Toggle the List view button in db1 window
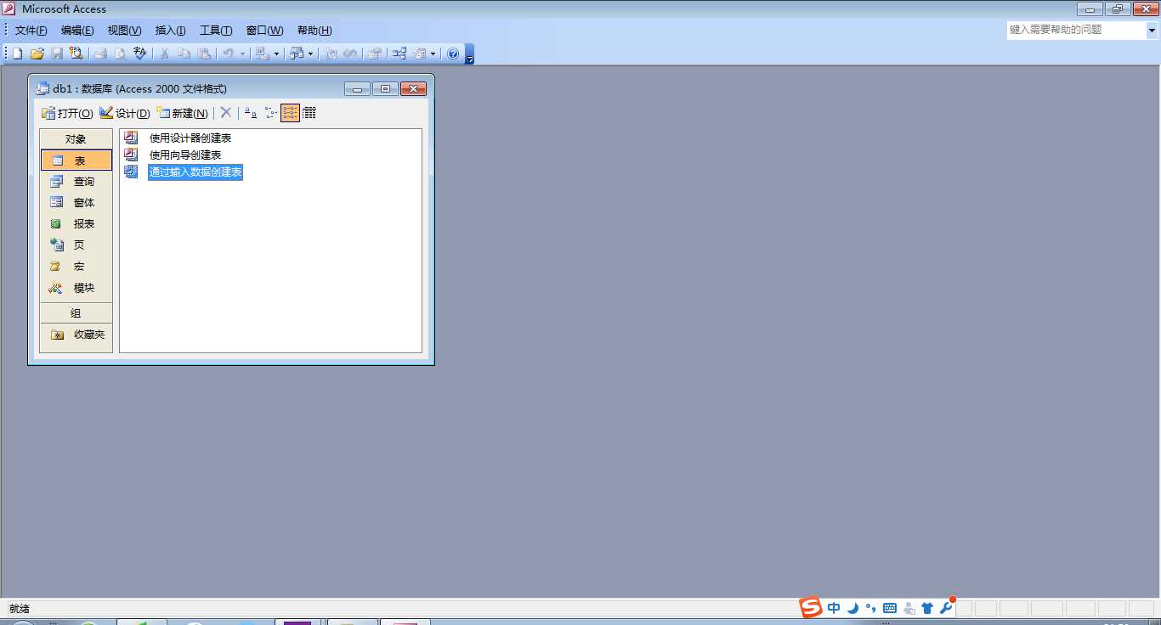Screen dimensions: 1161x625 coord(290,112)
